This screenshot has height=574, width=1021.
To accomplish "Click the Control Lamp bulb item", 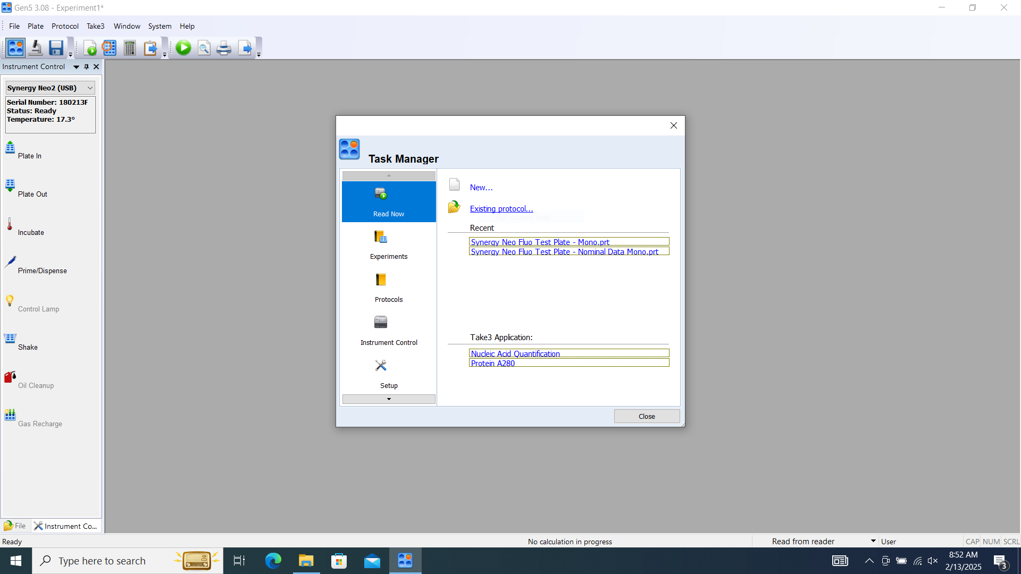I will [x=32, y=303].
